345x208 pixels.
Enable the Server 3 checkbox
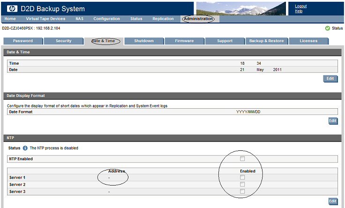click(242, 191)
